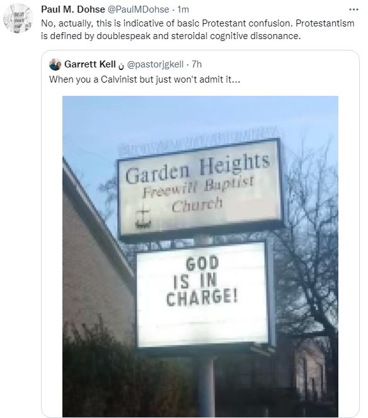Screen dimensions: 368x418
Task: Click the GOD IS IN CHARGE sign
Action: [203, 294]
